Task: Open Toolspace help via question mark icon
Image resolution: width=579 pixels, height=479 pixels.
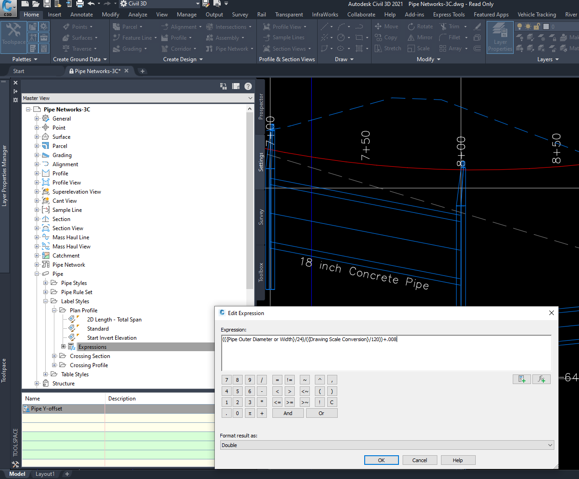Action: click(248, 86)
